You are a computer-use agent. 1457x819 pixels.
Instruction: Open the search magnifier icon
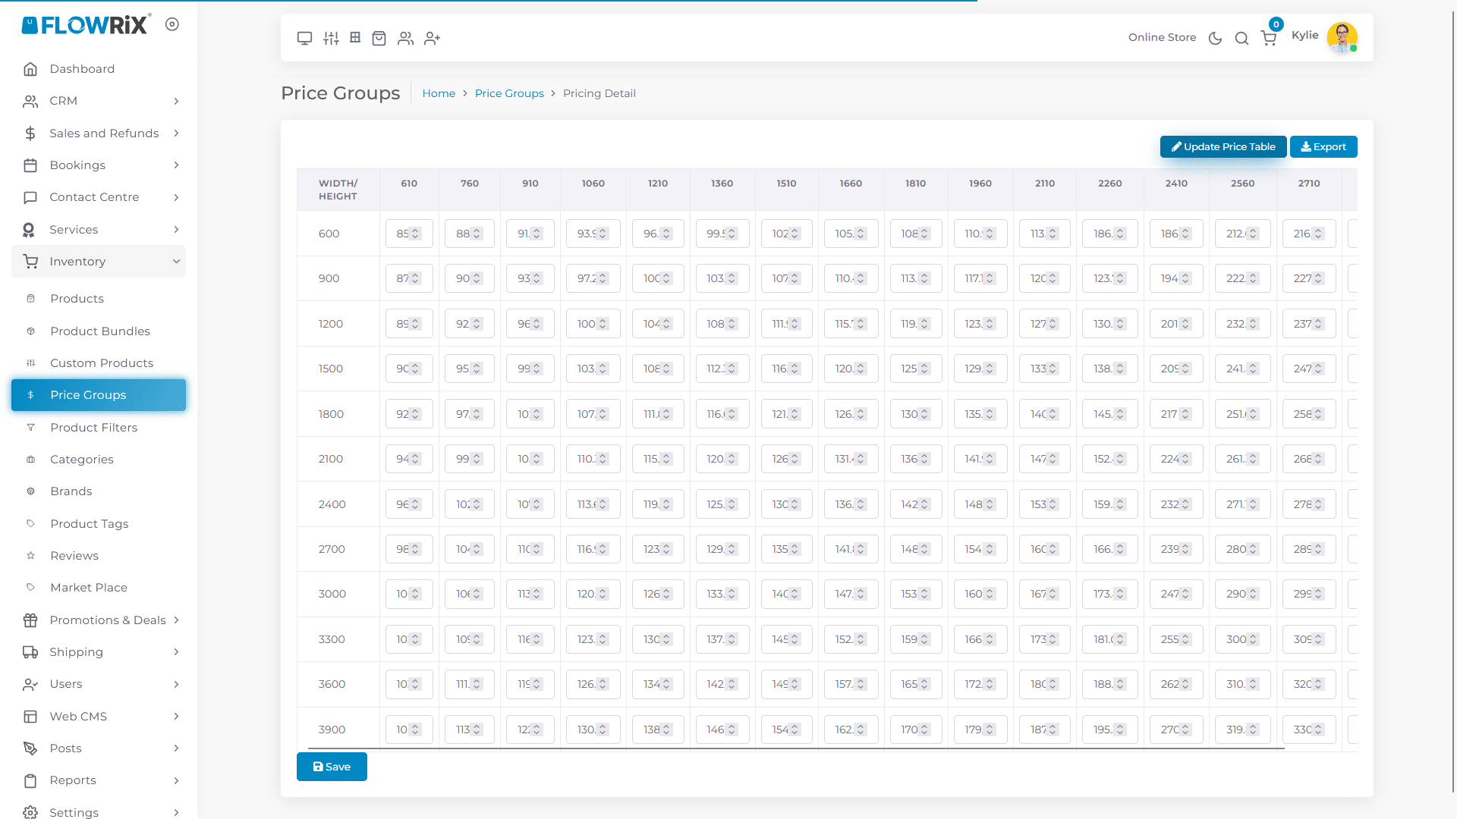pos(1241,38)
